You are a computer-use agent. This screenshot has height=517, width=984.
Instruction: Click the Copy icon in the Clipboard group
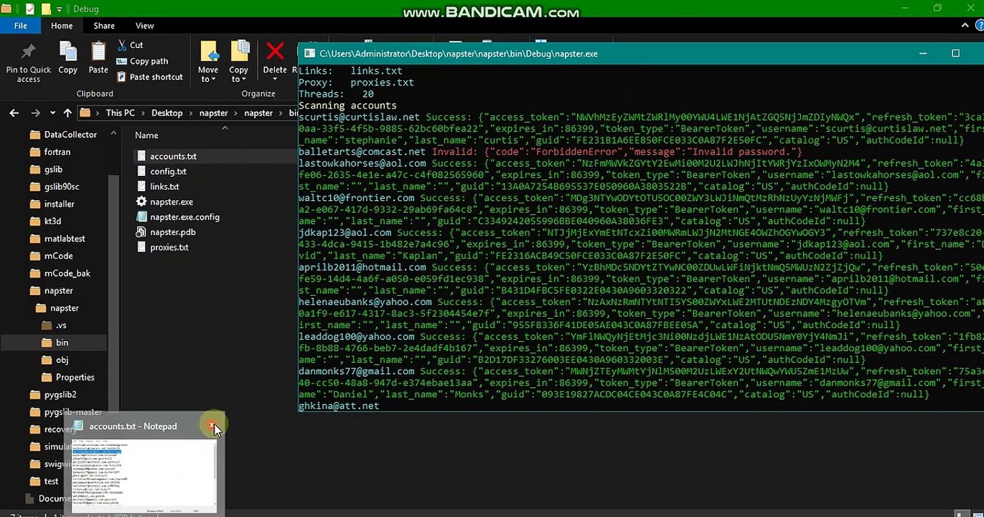[x=68, y=52]
